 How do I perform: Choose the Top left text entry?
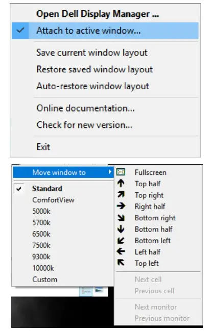147,263
